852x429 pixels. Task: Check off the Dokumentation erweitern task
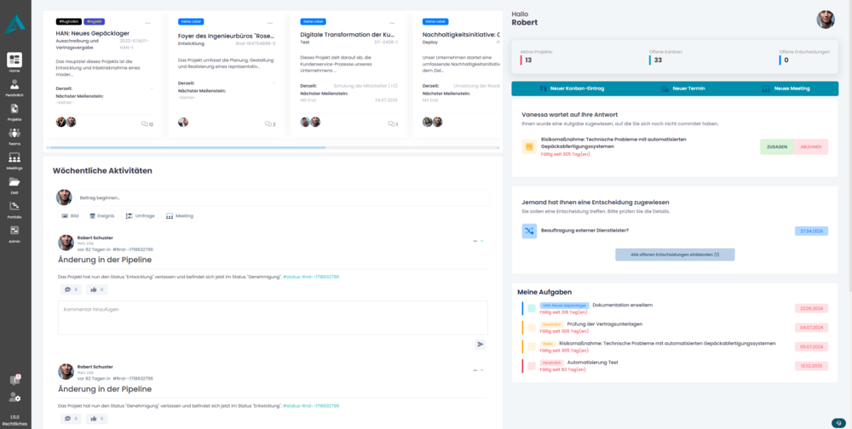[532, 308]
